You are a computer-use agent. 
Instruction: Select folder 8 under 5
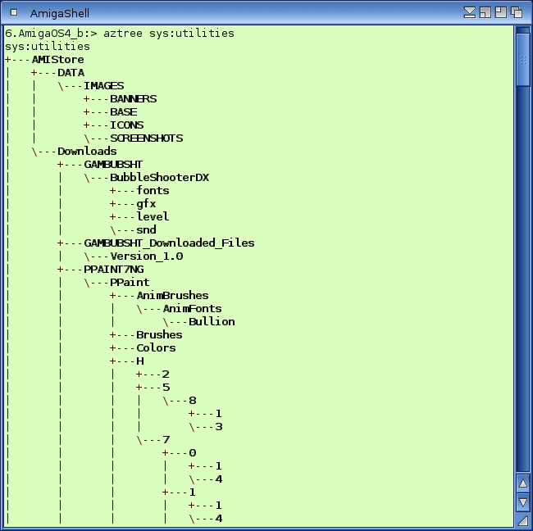tap(193, 401)
